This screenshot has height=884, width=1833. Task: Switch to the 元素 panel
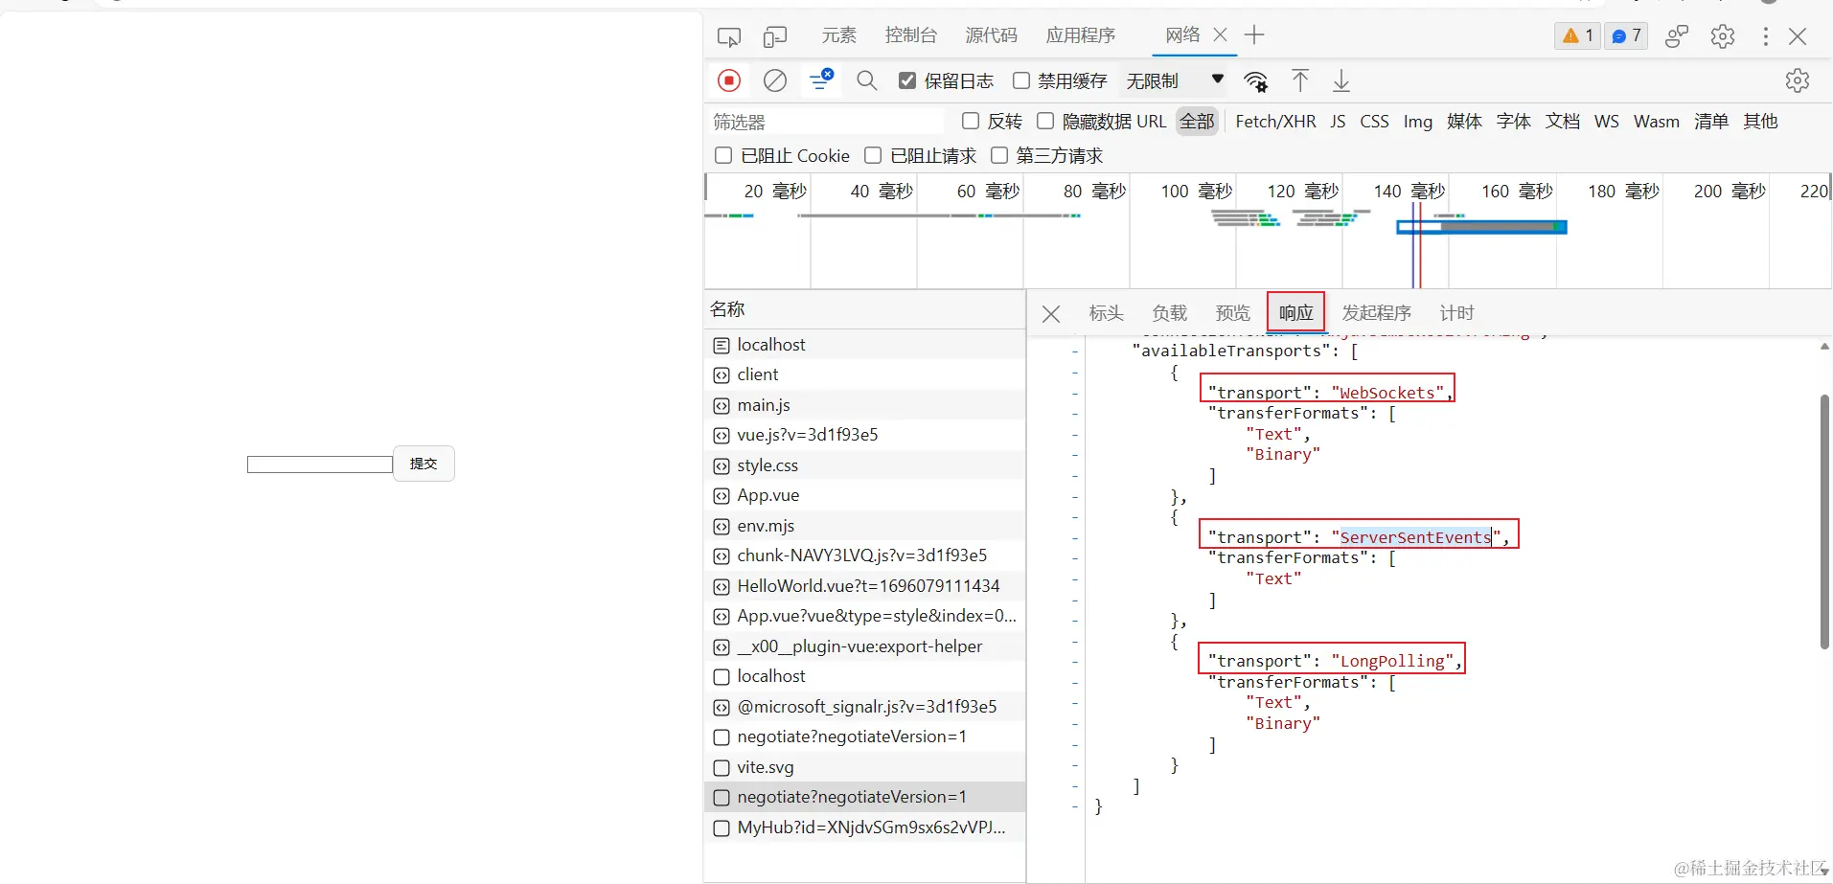click(838, 35)
